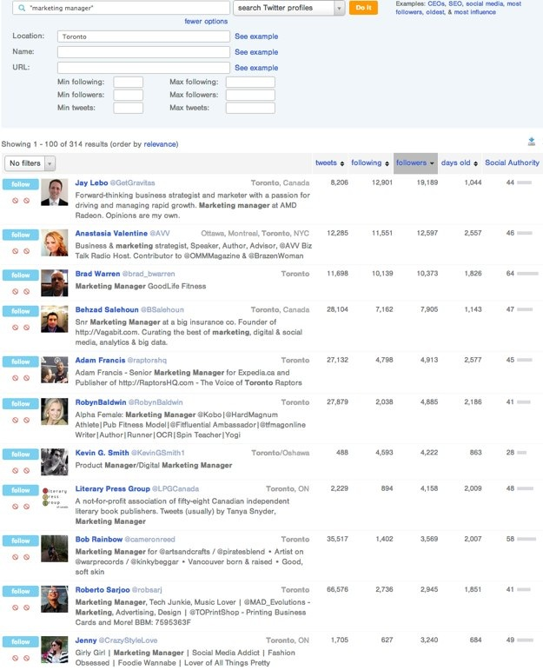The height and width of the screenshot is (670, 543).
Task: Click the 'fewer options' link
Action: pos(206,21)
